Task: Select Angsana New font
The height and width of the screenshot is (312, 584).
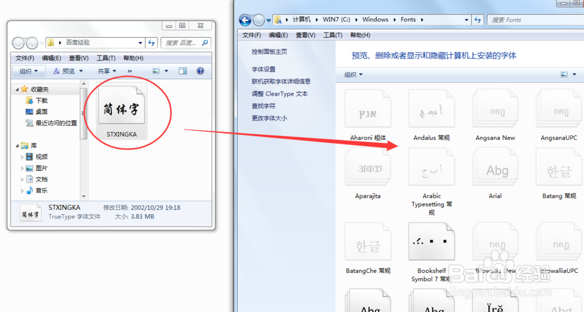Action: click(495, 116)
